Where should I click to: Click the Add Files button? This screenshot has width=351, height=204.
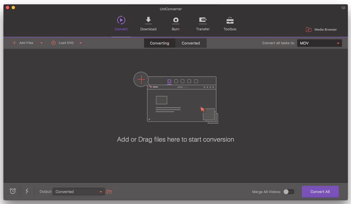coord(23,43)
